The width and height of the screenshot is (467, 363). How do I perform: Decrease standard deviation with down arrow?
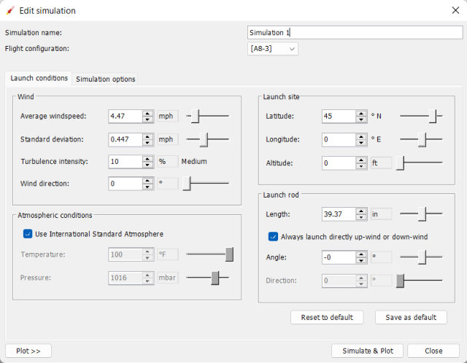147,142
